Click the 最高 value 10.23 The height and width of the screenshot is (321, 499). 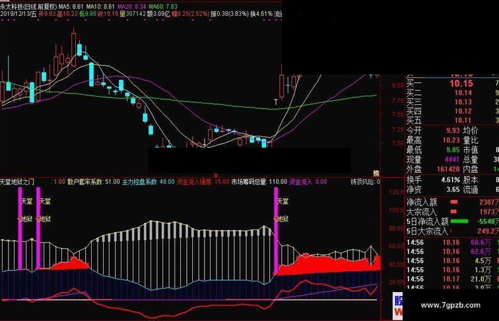point(451,140)
